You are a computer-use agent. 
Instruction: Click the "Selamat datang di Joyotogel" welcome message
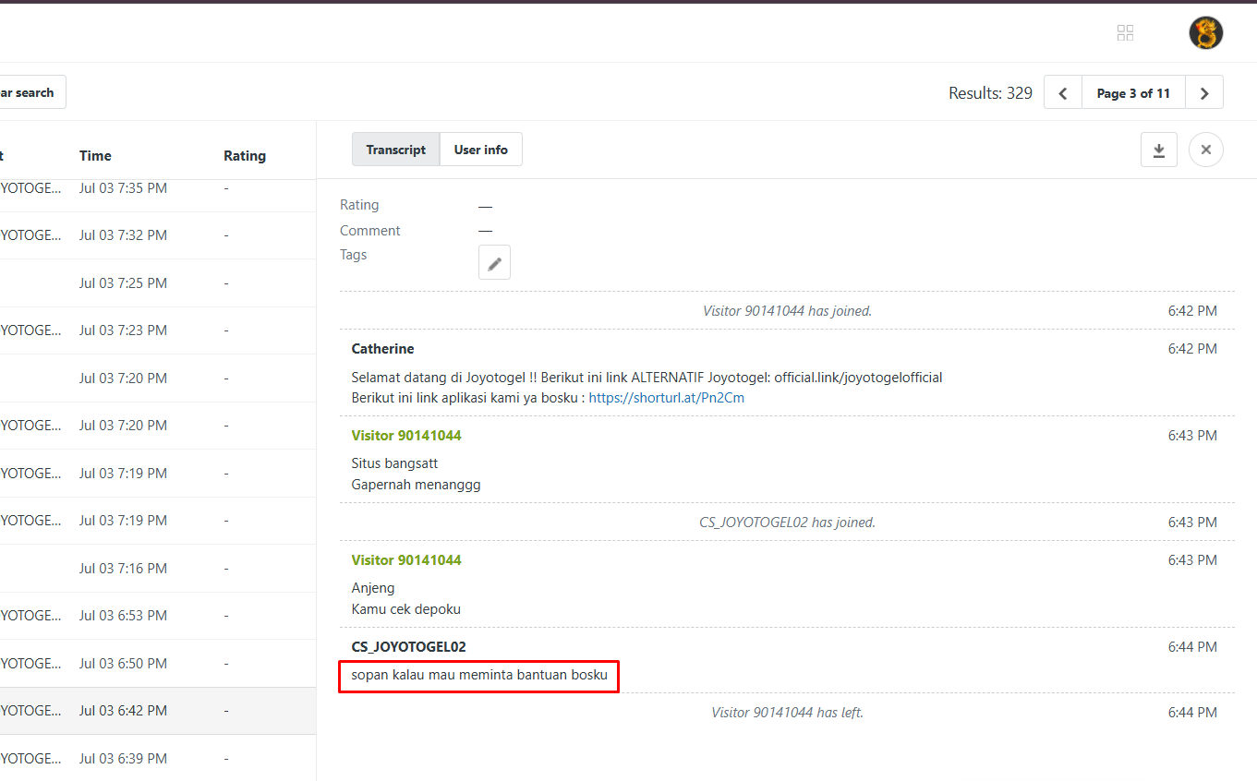(647, 378)
